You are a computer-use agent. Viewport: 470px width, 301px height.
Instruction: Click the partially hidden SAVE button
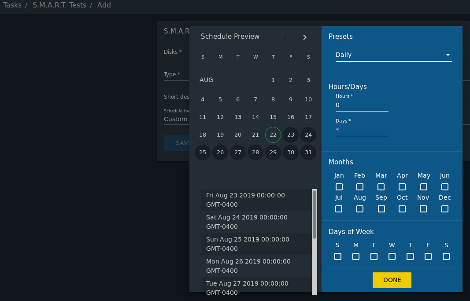[177, 143]
